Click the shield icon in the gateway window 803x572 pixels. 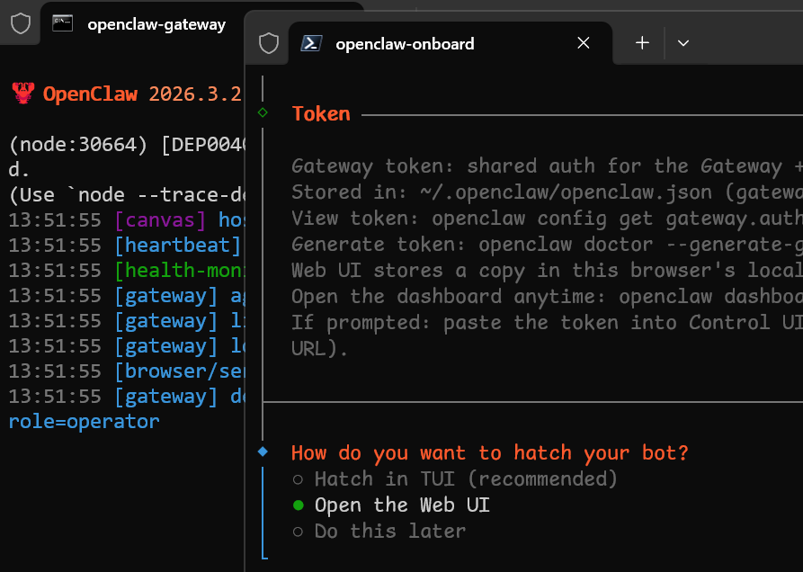tap(20, 24)
